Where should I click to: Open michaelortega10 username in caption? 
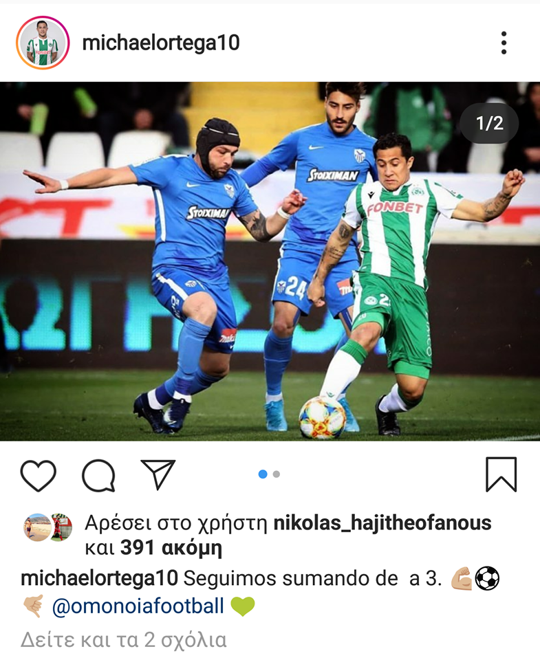[100, 578]
